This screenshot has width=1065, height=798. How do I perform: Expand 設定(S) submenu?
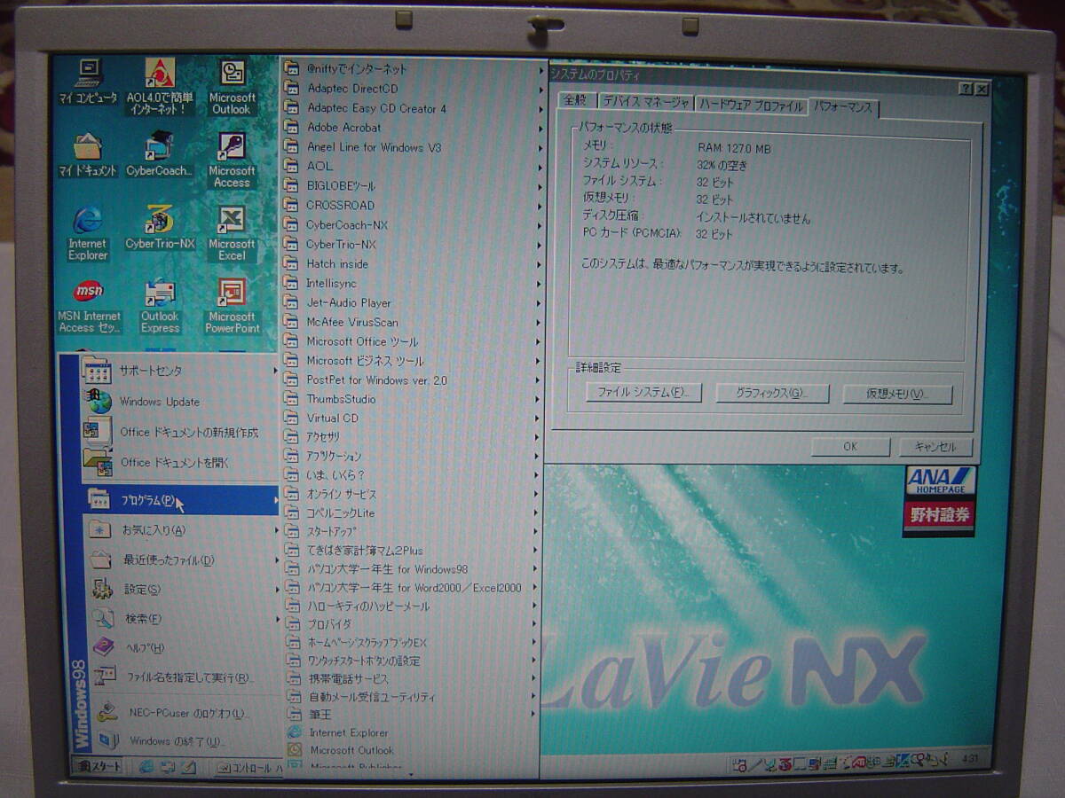click(184, 589)
